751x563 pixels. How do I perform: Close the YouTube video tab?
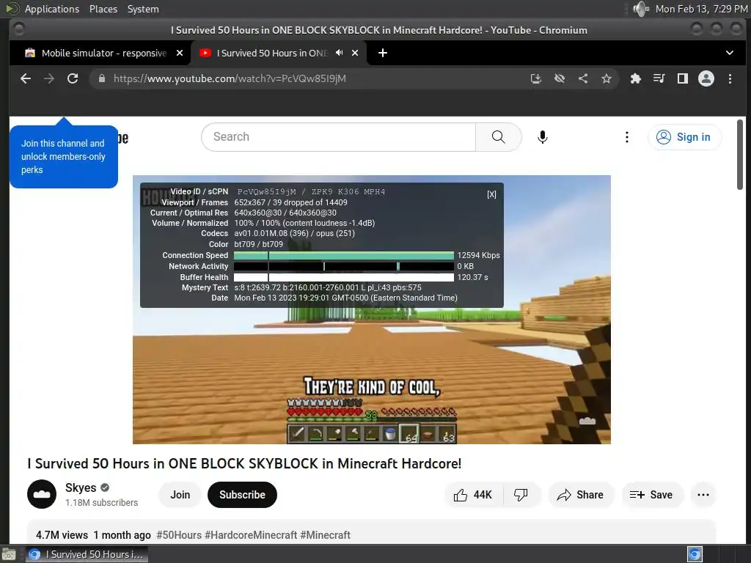355,53
